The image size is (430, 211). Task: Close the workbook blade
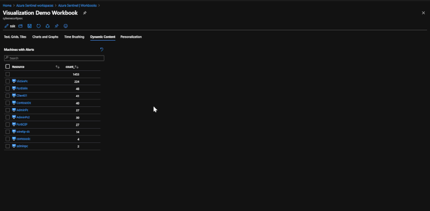(x=423, y=13)
